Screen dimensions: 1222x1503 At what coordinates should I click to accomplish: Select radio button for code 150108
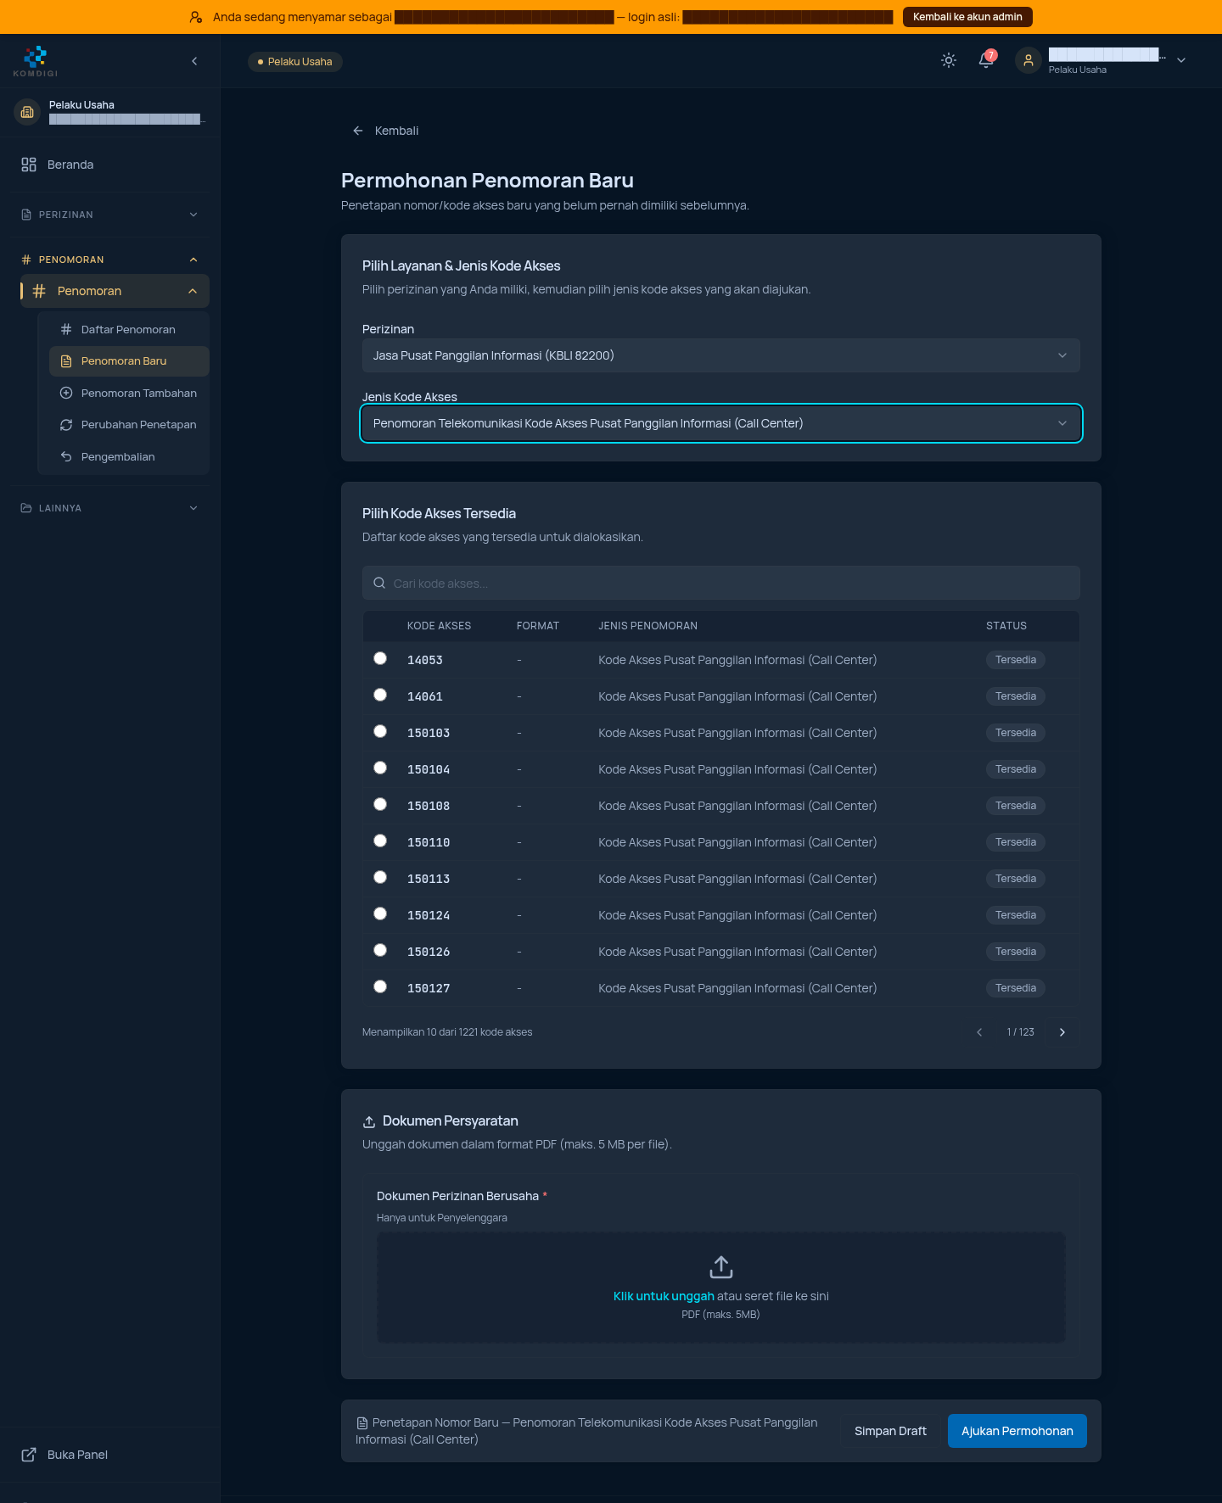380,804
